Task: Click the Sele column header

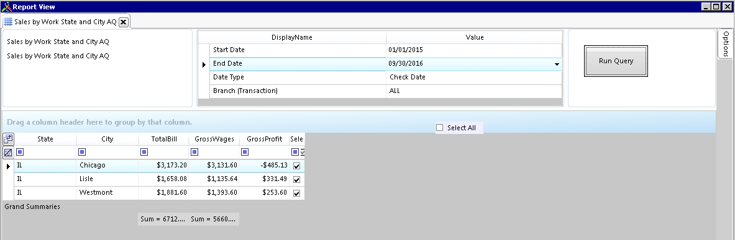Action: [297, 139]
